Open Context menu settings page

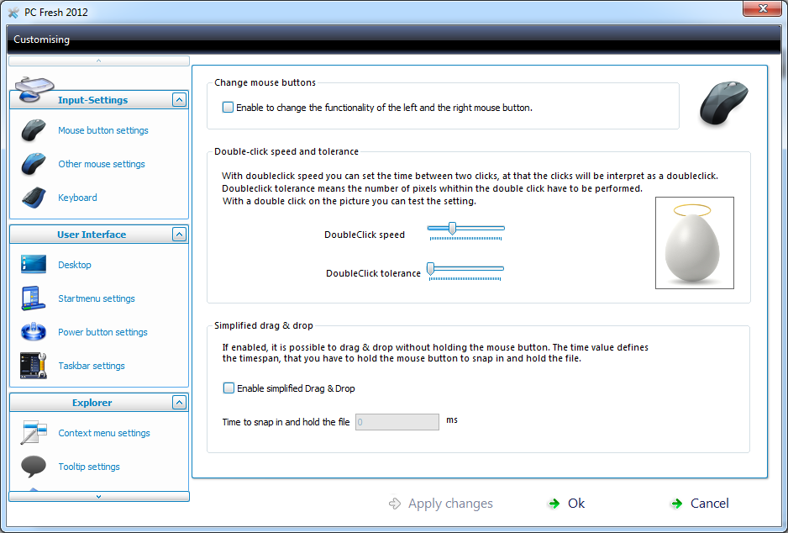point(104,433)
